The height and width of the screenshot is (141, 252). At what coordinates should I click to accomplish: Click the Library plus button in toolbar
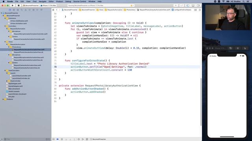[176, 5]
